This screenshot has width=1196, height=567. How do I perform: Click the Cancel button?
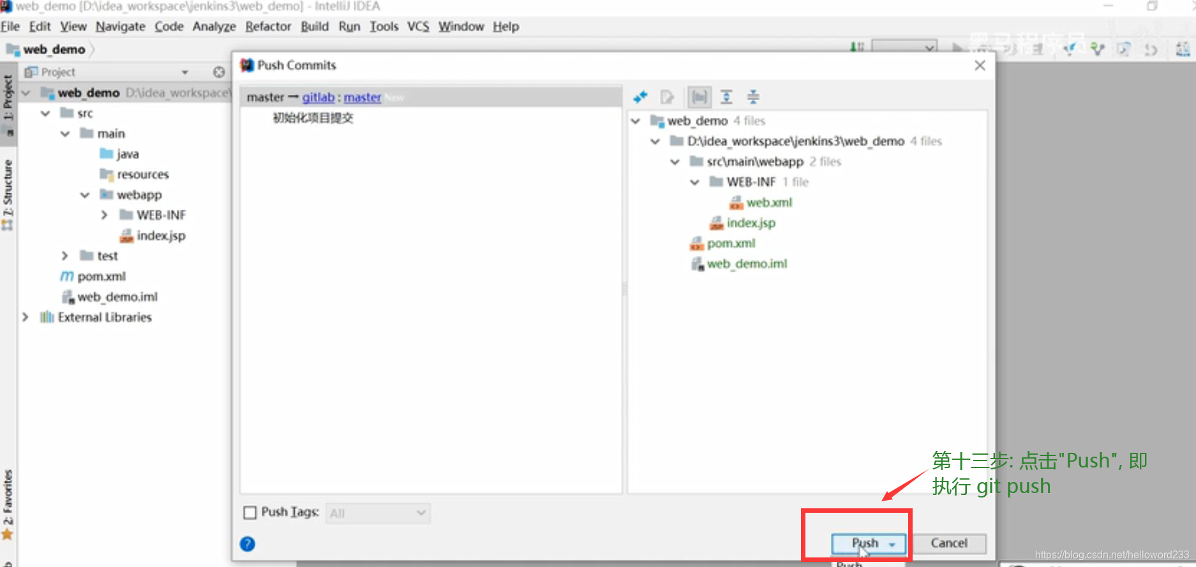click(x=949, y=543)
